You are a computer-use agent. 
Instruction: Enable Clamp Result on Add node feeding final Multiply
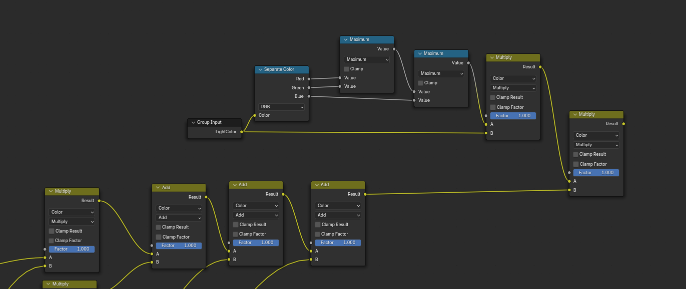tap(318, 225)
